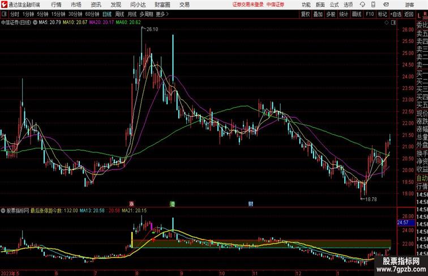Click the +自选 add to watchlist button

click(396, 14)
